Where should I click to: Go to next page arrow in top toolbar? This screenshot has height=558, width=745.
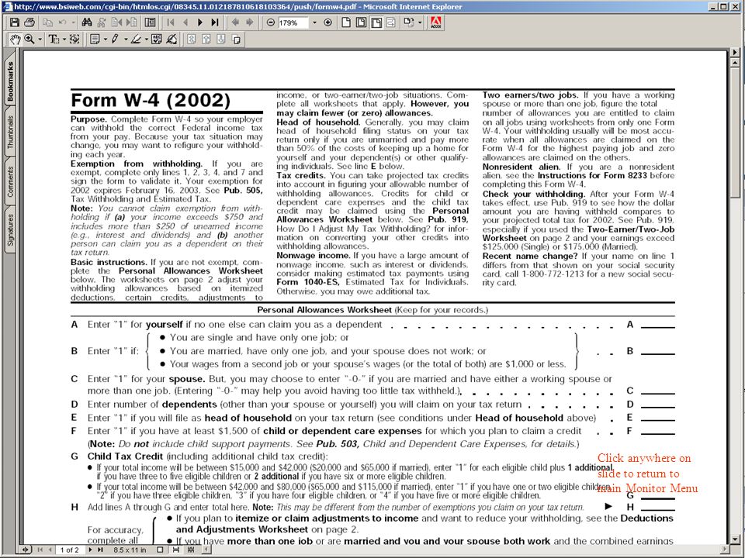(x=200, y=22)
